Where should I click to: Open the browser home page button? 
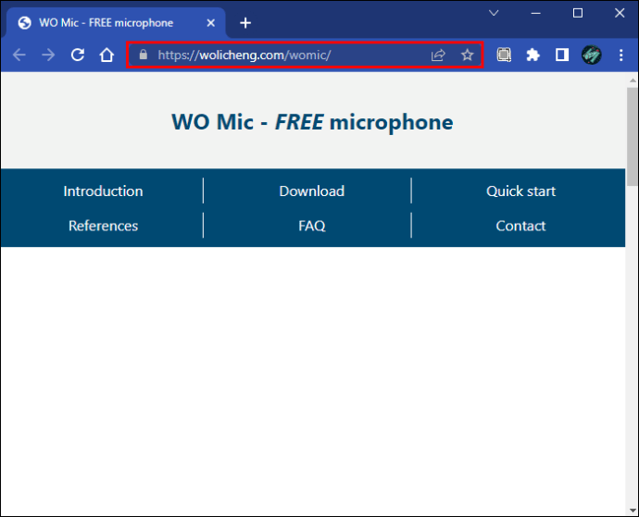(106, 55)
